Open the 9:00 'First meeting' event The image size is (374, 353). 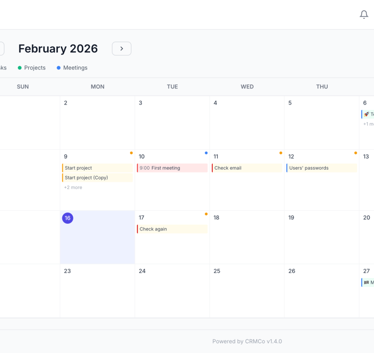click(172, 168)
